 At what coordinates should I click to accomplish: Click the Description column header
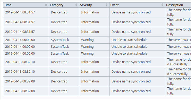[178, 5]
